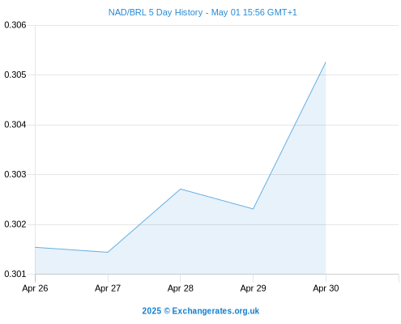Select the Apr 30 peak data point

point(326,62)
